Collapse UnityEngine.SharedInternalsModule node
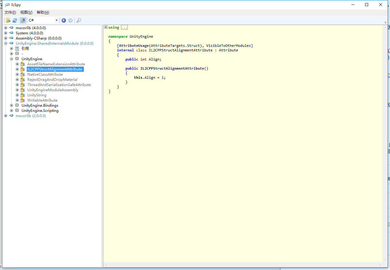Screen dimensions: 390x270 (6, 43)
